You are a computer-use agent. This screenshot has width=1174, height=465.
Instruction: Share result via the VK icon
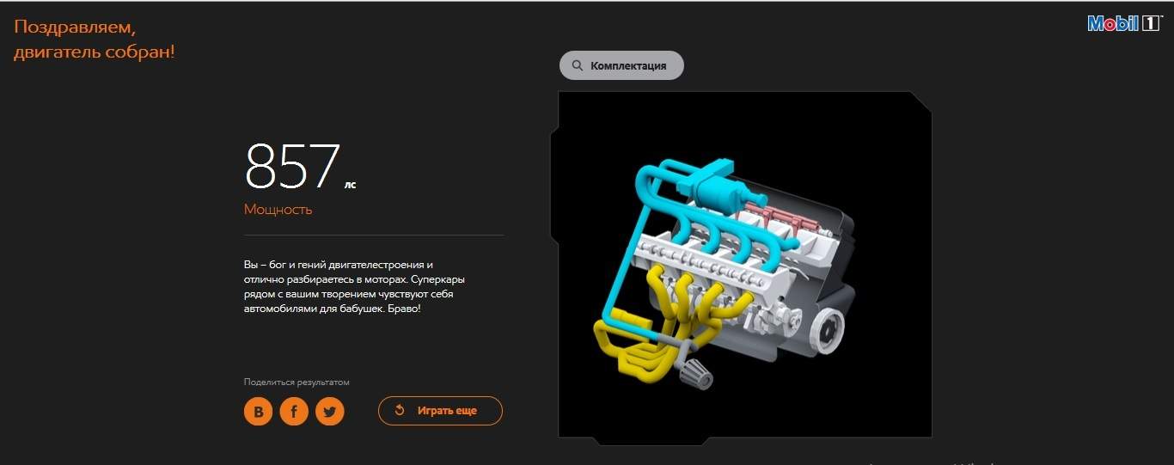(258, 412)
